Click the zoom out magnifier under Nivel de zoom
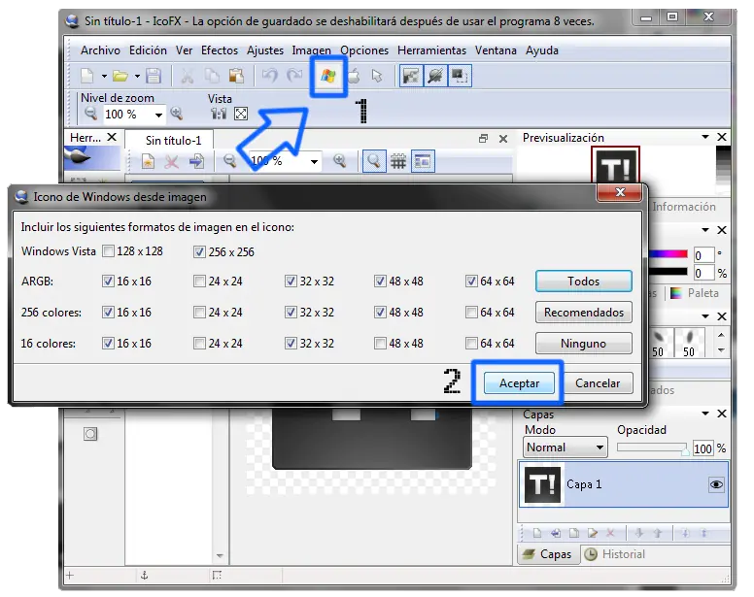 click(x=90, y=114)
